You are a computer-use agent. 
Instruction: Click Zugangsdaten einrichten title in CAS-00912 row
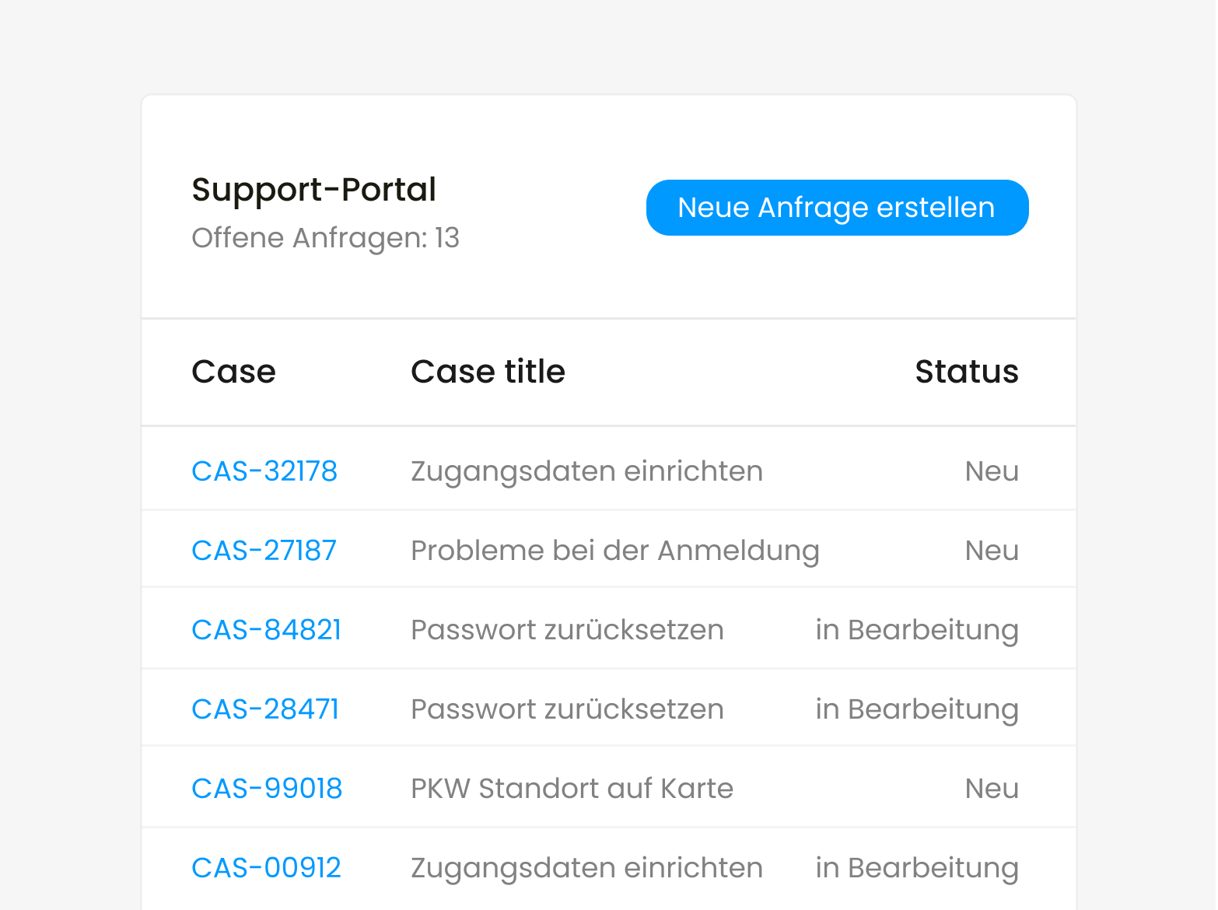tap(587, 868)
